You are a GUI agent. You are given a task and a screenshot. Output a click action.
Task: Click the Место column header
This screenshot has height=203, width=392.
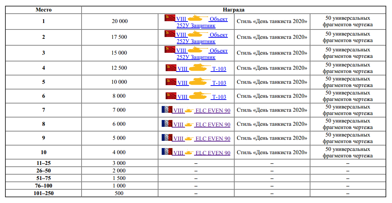43,10
